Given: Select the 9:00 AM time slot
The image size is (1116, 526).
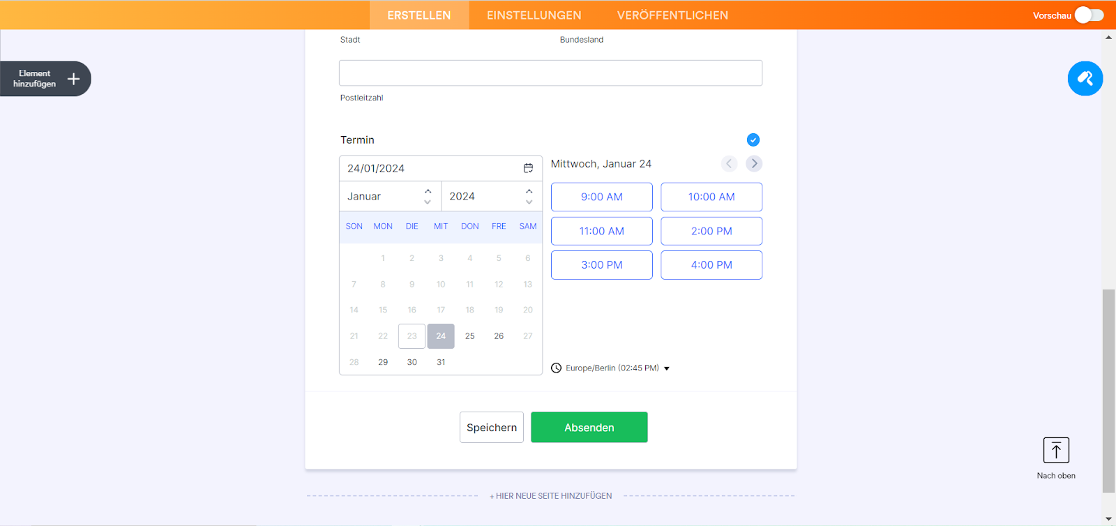Looking at the screenshot, I should tap(601, 197).
